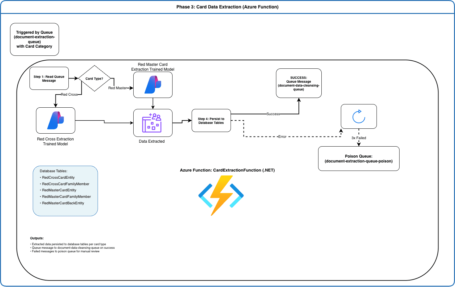Click the Red Master Card Extraction Trained Model label
The width and height of the screenshot is (455, 287).
(153, 67)
